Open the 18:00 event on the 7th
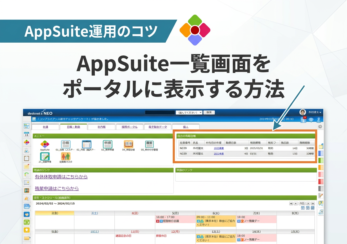 point(256,219)
